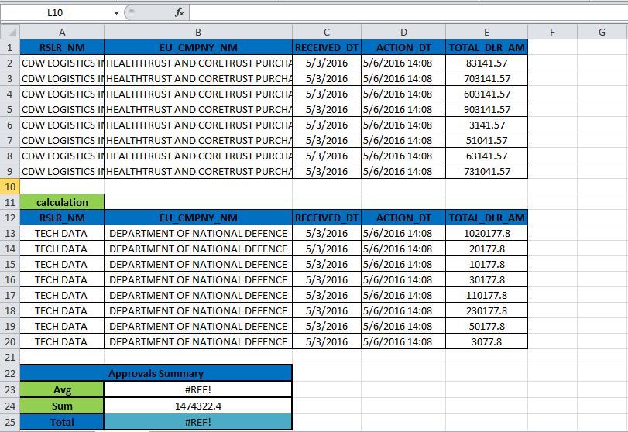Click ACTION_DT header cell in row 1
This screenshot has width=628, height=432.
click(x=403, y=48)
